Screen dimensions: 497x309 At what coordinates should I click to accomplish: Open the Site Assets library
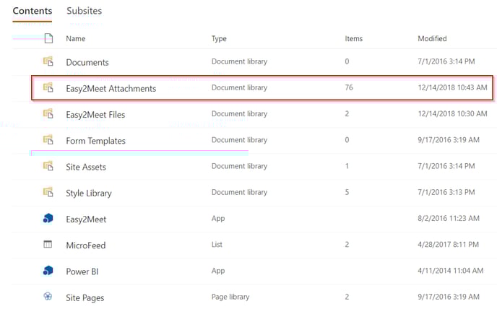[x=86, y=167]
